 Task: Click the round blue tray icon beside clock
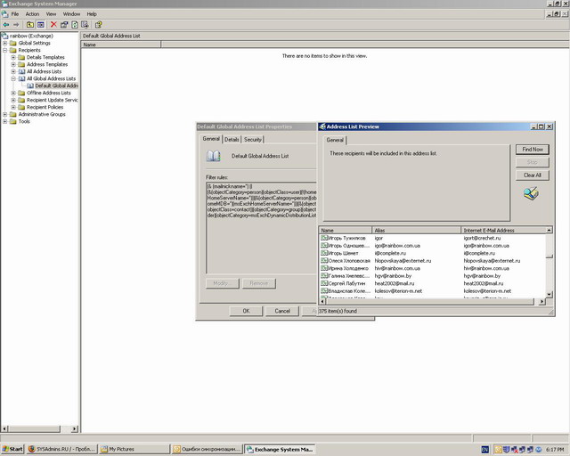coord(539,450)
